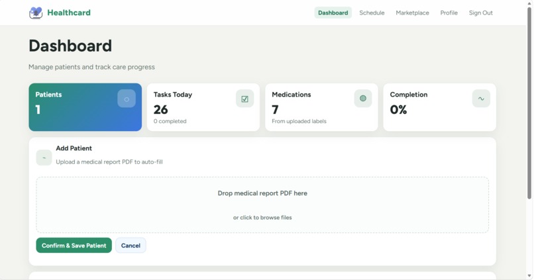This screenshot has width=534, height=280.
Task: Click 'Upload a medical report PDF to auto-fill'
Action: point(109,162)
